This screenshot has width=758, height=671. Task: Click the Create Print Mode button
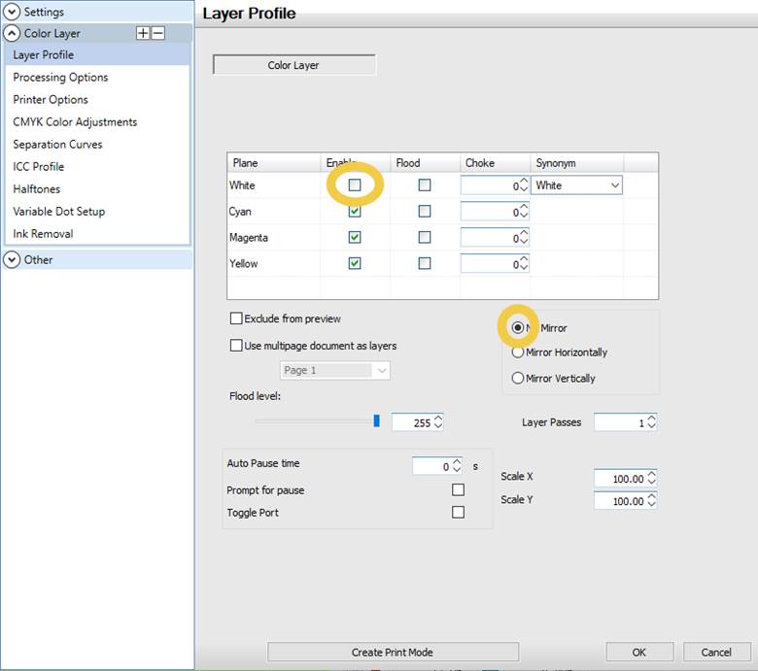pos(393,652)
